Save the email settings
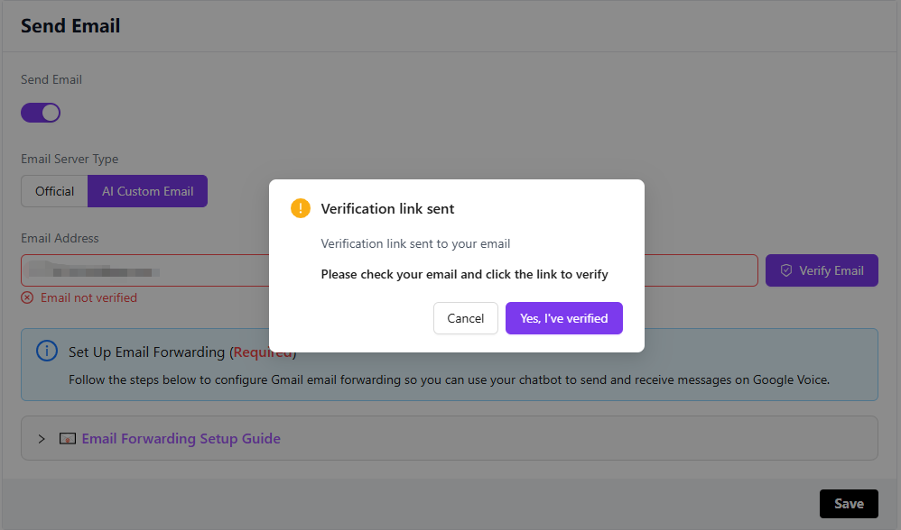901x530 pixels. click(849, 504)
